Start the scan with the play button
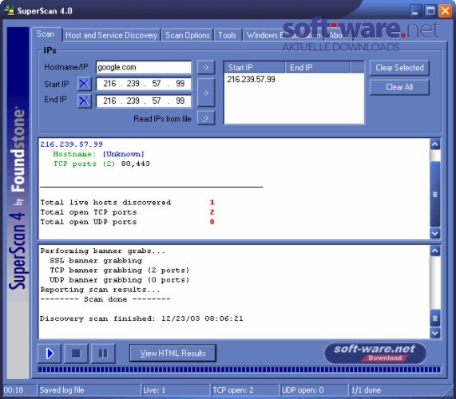Image resolution: width=456 pixels, height=399 pixels. tap(50, 354)
